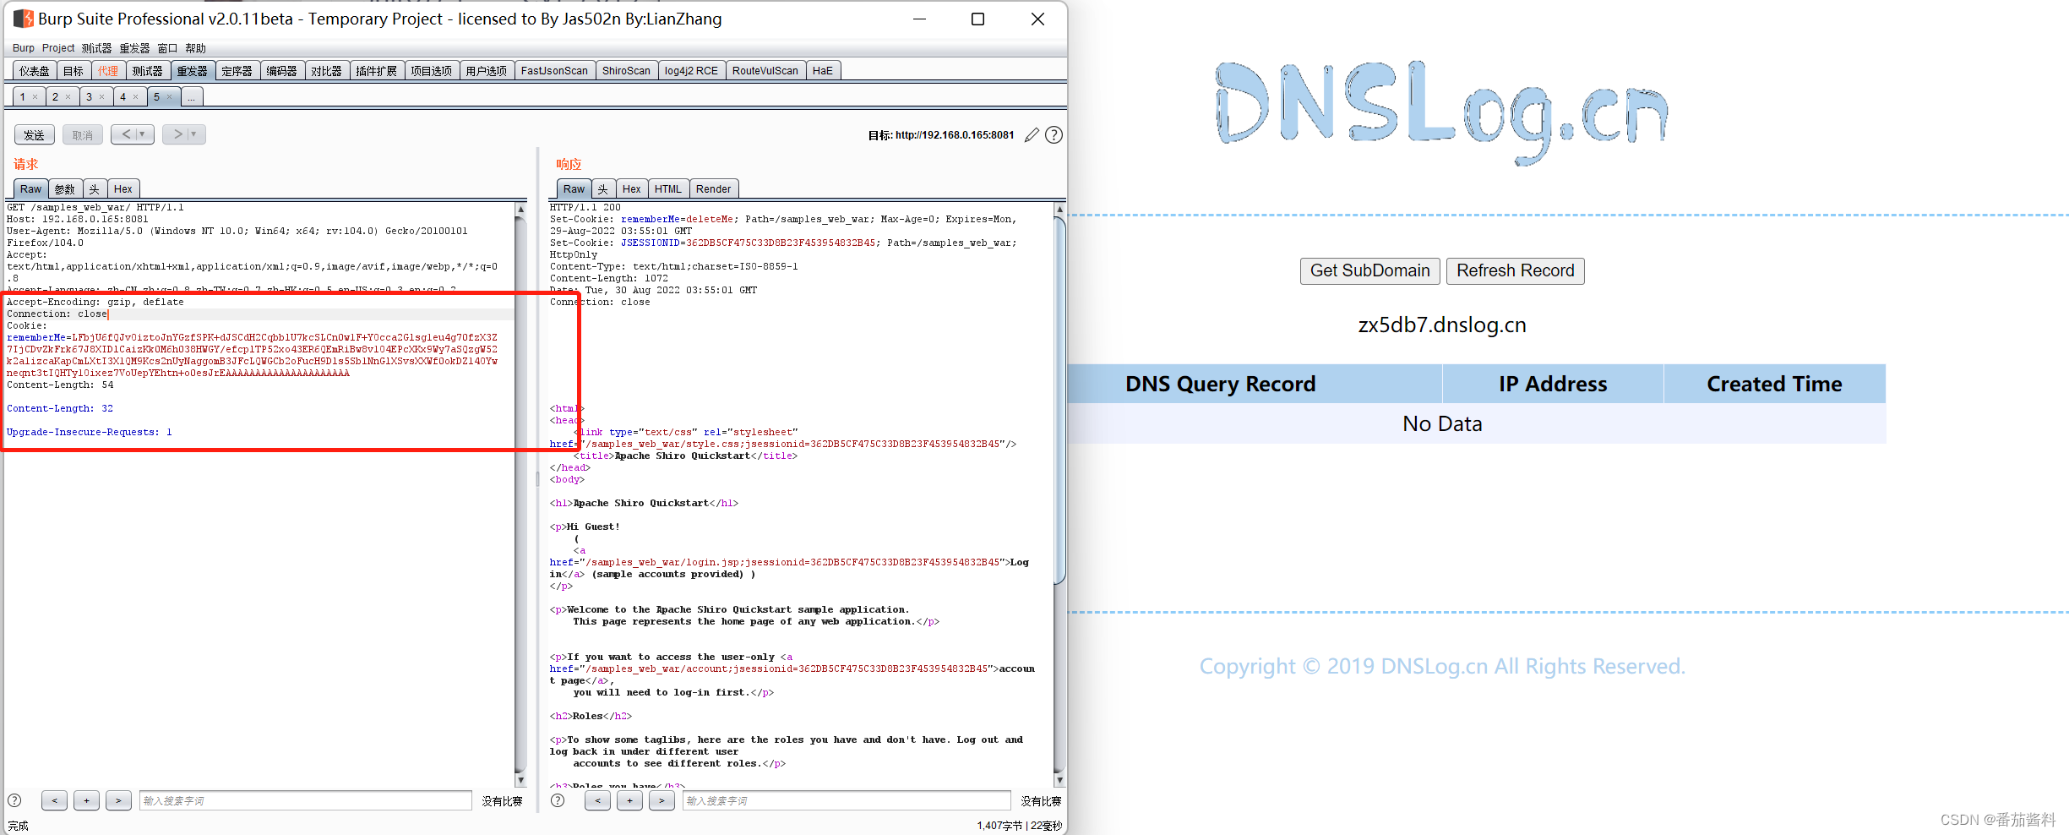2069x835 pixels.
Task: Open the Project menu
Action: coord(58,48)
